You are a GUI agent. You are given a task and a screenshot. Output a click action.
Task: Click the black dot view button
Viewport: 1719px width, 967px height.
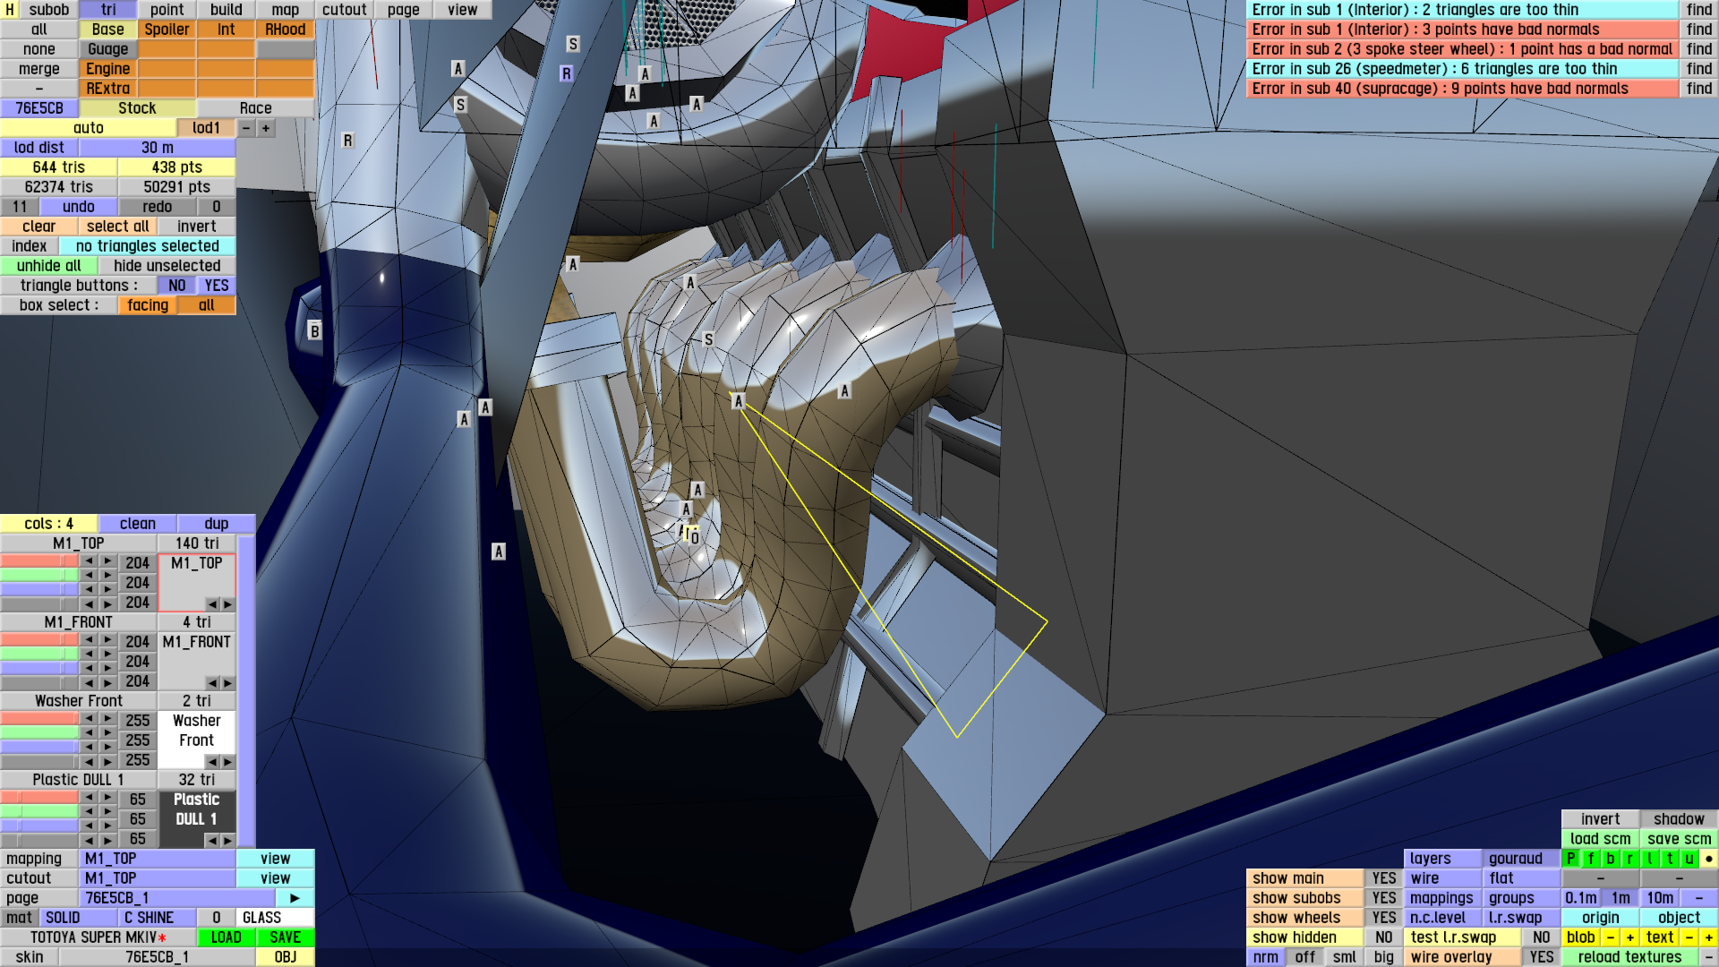coord(1708,859)
